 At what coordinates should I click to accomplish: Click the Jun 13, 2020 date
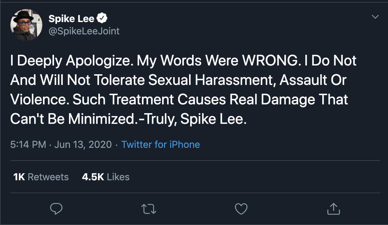click(83, 144)
